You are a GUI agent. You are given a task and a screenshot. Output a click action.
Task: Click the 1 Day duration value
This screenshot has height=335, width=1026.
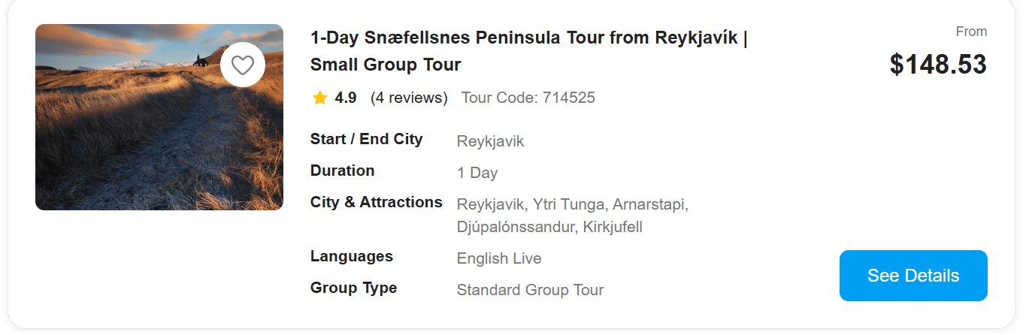(477, 173)
